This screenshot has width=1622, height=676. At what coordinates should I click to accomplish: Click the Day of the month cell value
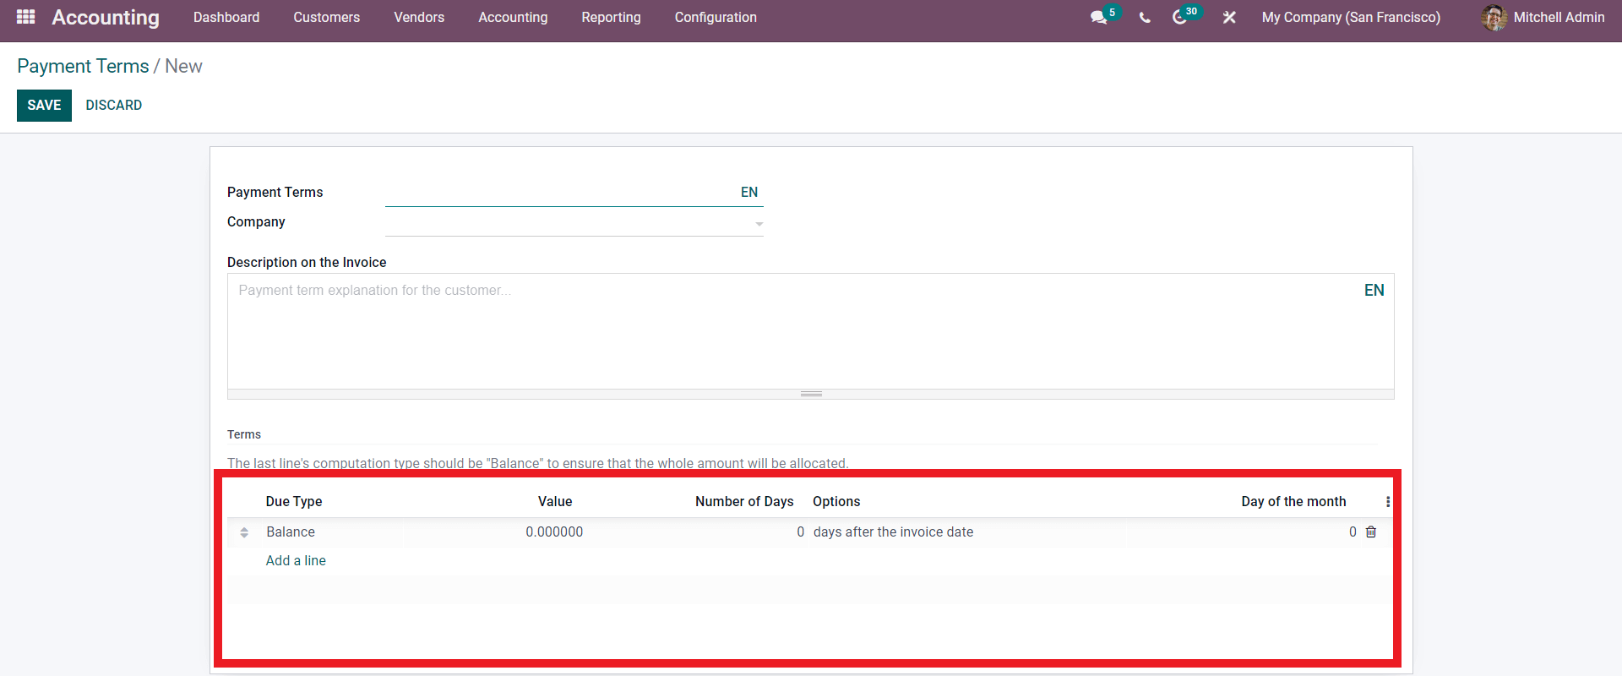click(1353, 532)
